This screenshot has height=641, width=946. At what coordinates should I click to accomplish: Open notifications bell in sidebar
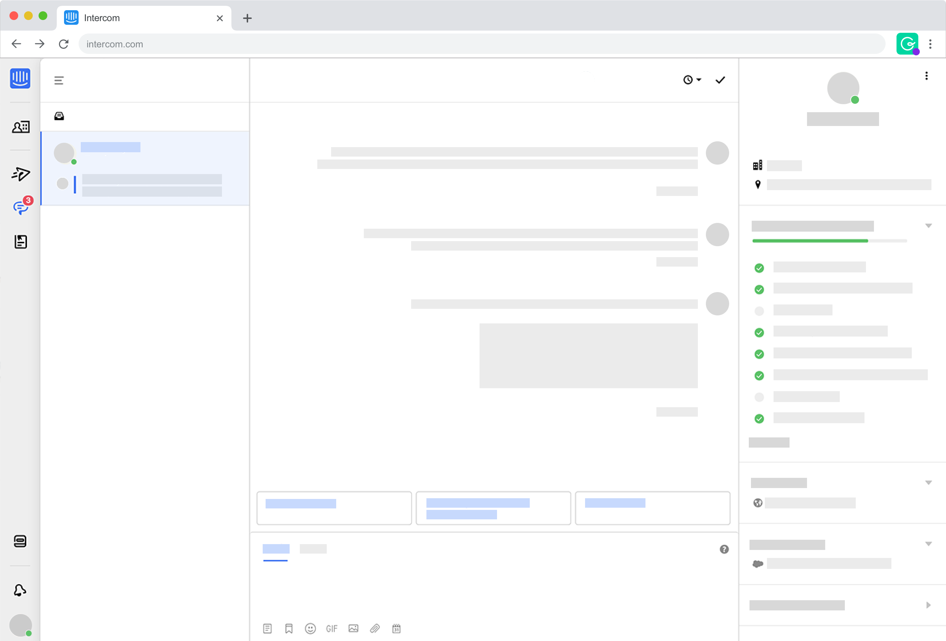[x=20, y=590]
